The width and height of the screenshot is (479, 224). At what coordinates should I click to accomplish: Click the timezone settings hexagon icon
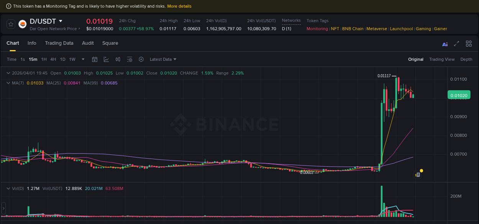click(x=141, y=59)
